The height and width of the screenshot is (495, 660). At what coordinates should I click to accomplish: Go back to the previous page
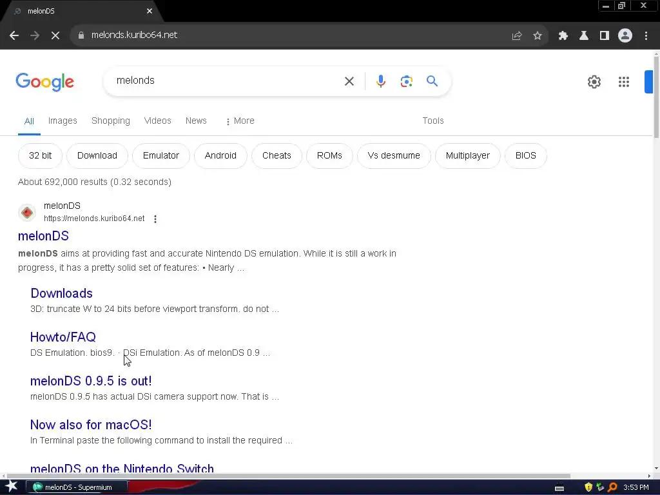pos(14,35)
